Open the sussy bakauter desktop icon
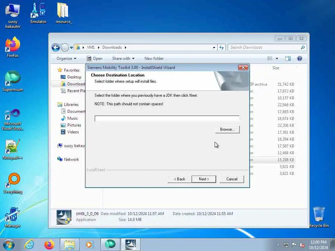Screen dimensions: 335x251 [x=13, y=16]
